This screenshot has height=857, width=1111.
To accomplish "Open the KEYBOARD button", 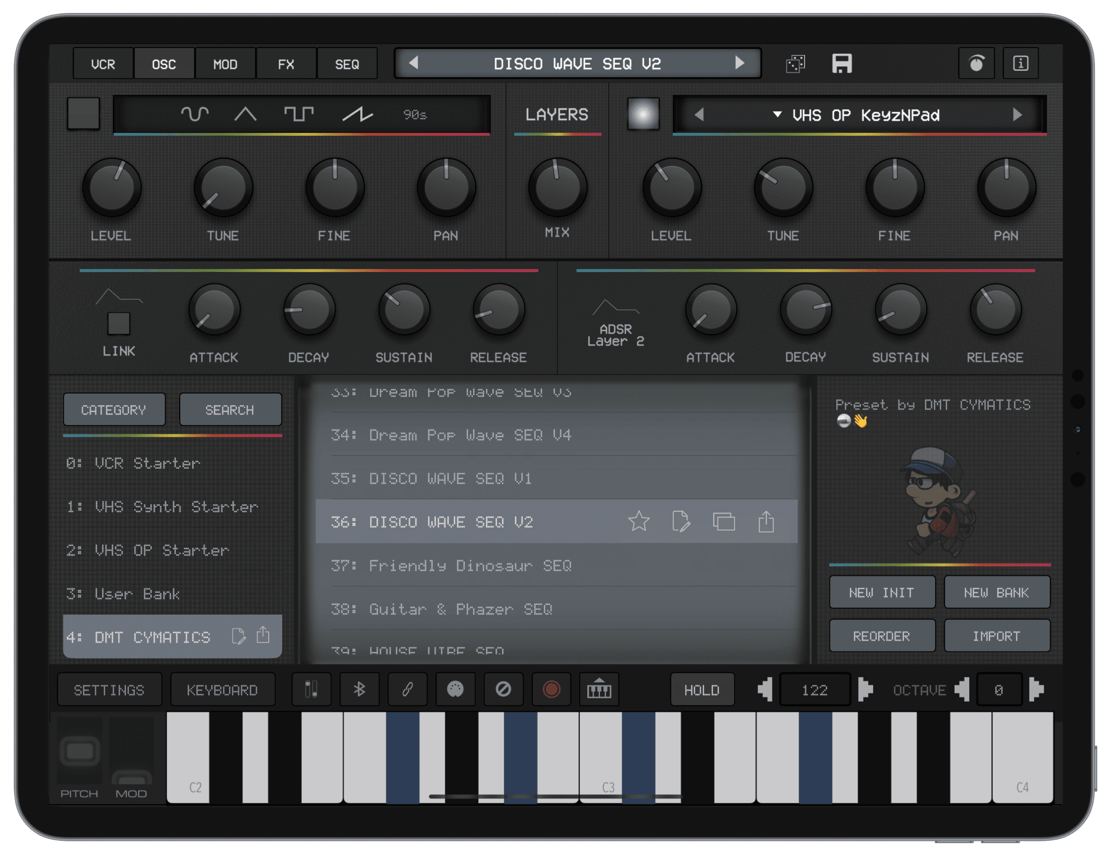I will coord(222,690).
